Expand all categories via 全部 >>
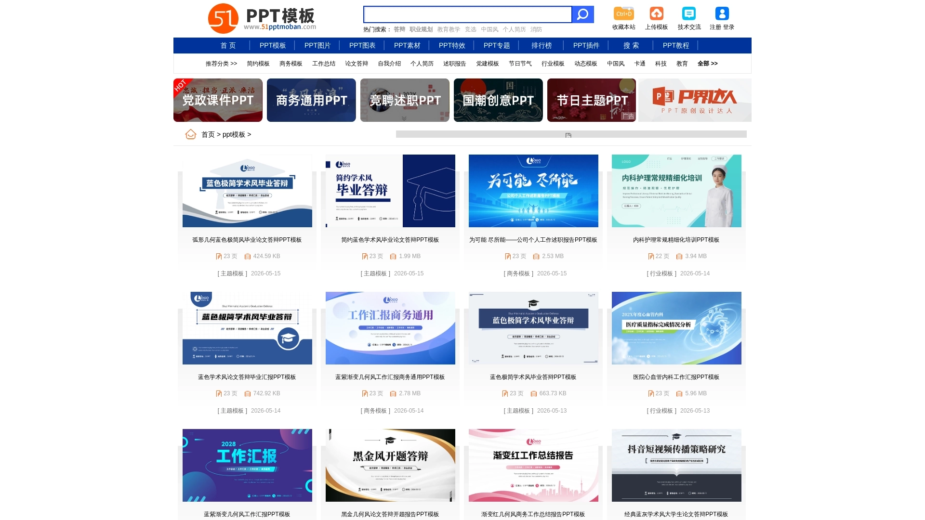This screenshot has height=520, width=925. click(x=707, y=64)
